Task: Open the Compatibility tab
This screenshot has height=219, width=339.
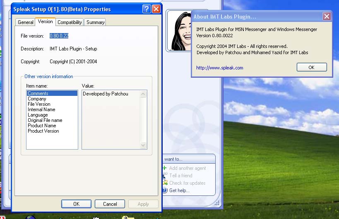Action: tap(70, 22)
